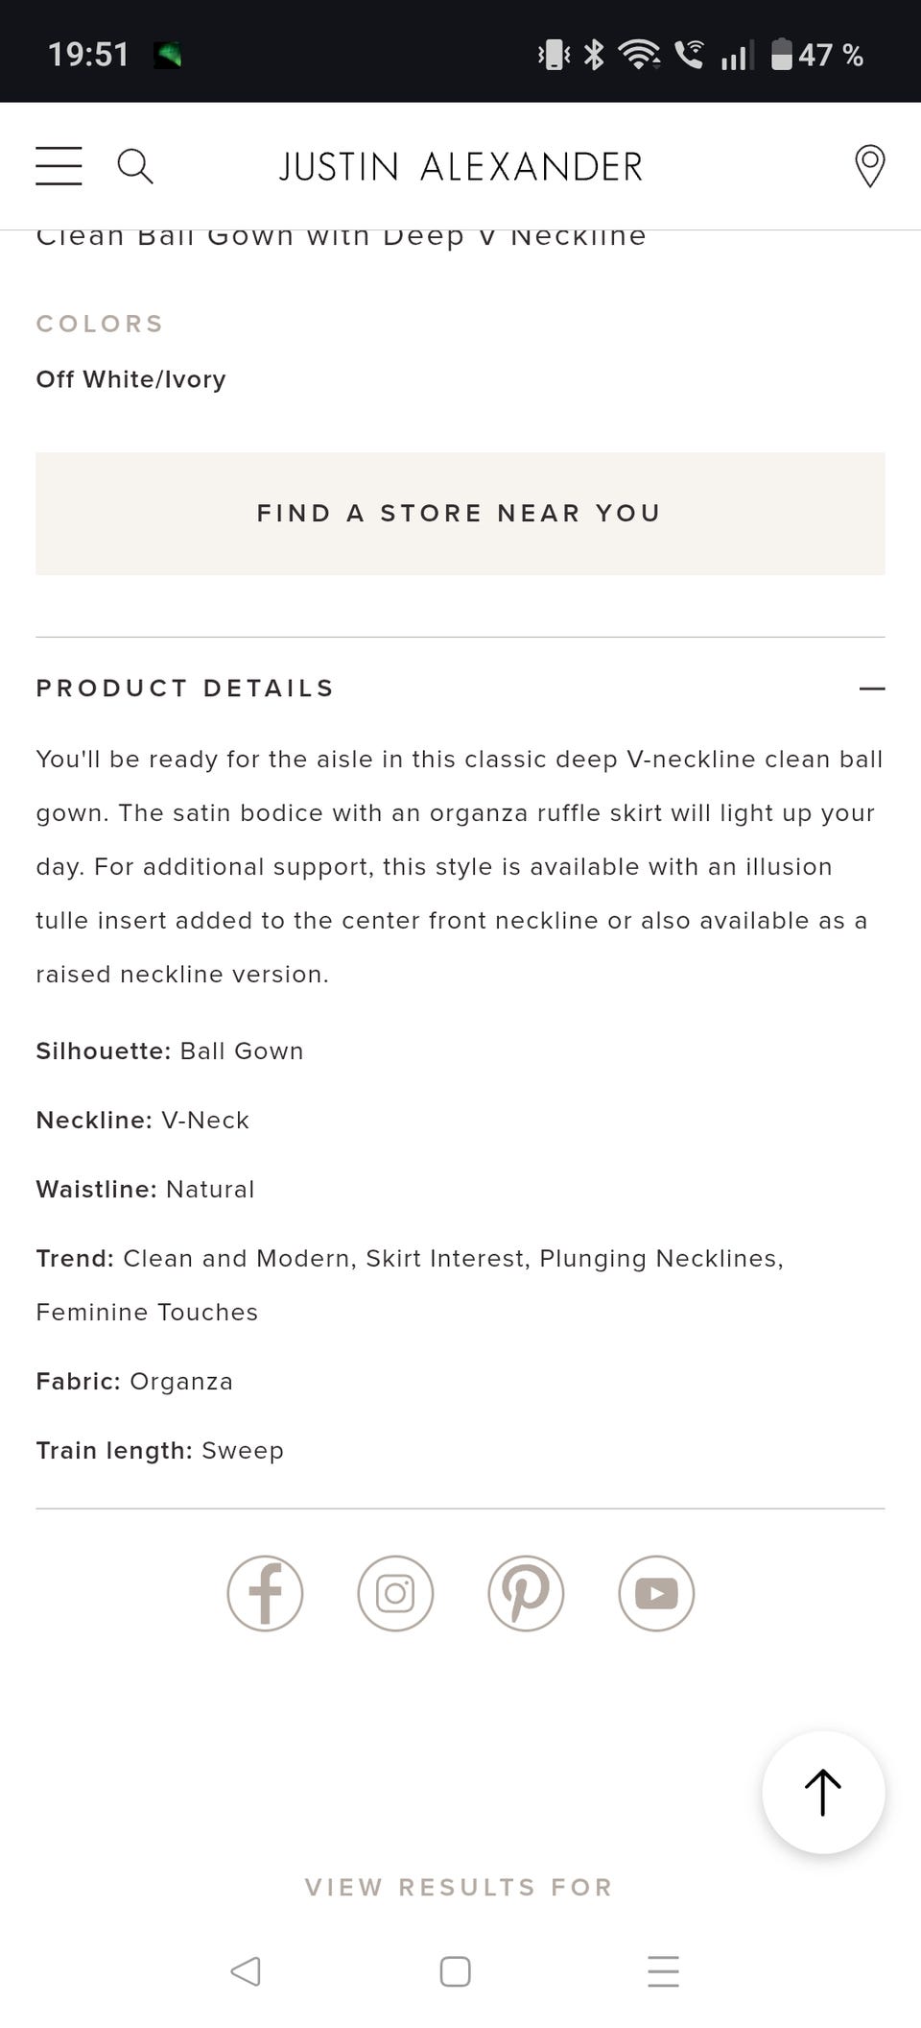
Task: Visit the Facebook page icon
Action: 265,1593
